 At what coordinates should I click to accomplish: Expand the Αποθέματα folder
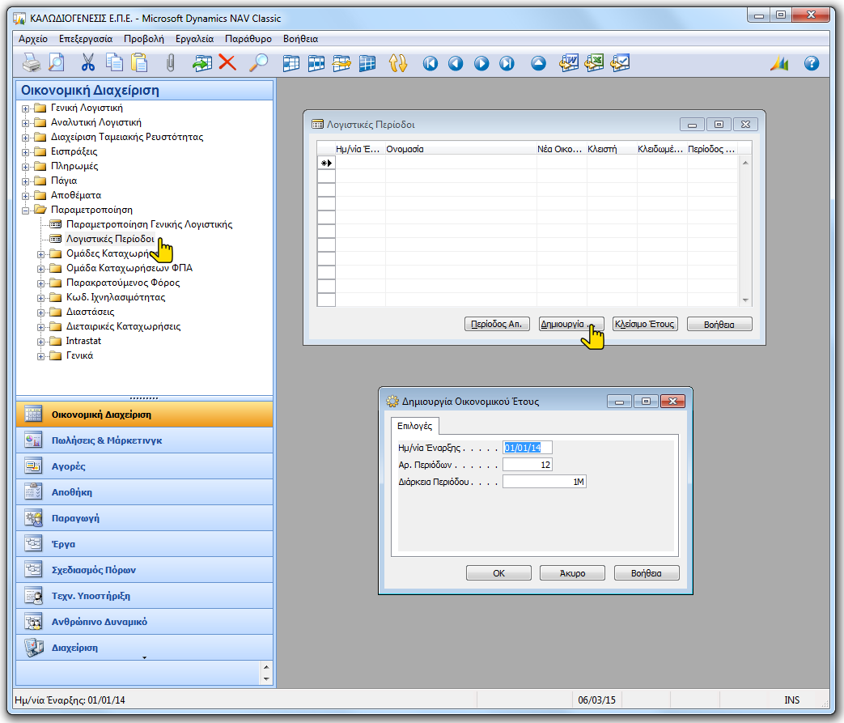[25, 196]
